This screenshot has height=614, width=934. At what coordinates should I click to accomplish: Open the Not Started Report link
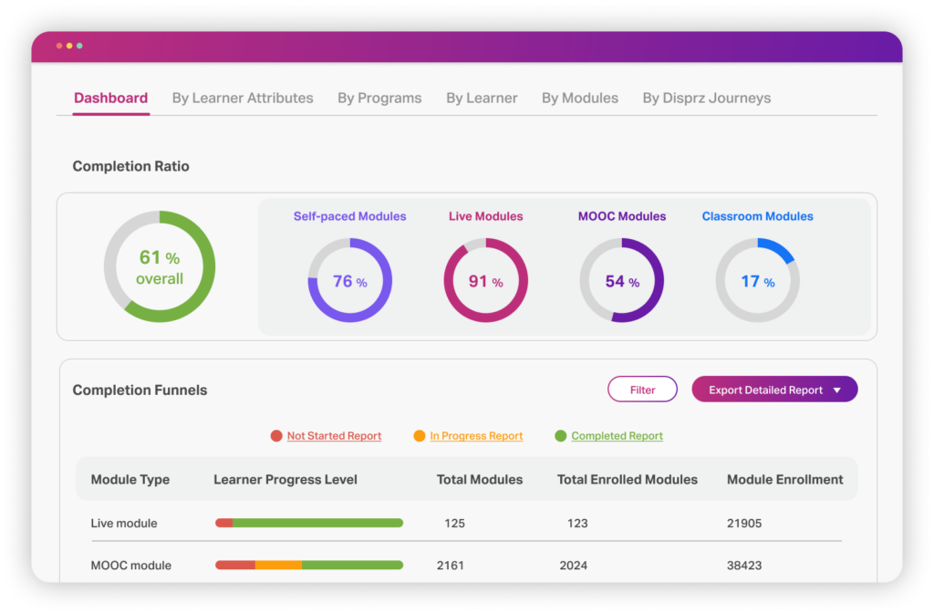(334, 436)
